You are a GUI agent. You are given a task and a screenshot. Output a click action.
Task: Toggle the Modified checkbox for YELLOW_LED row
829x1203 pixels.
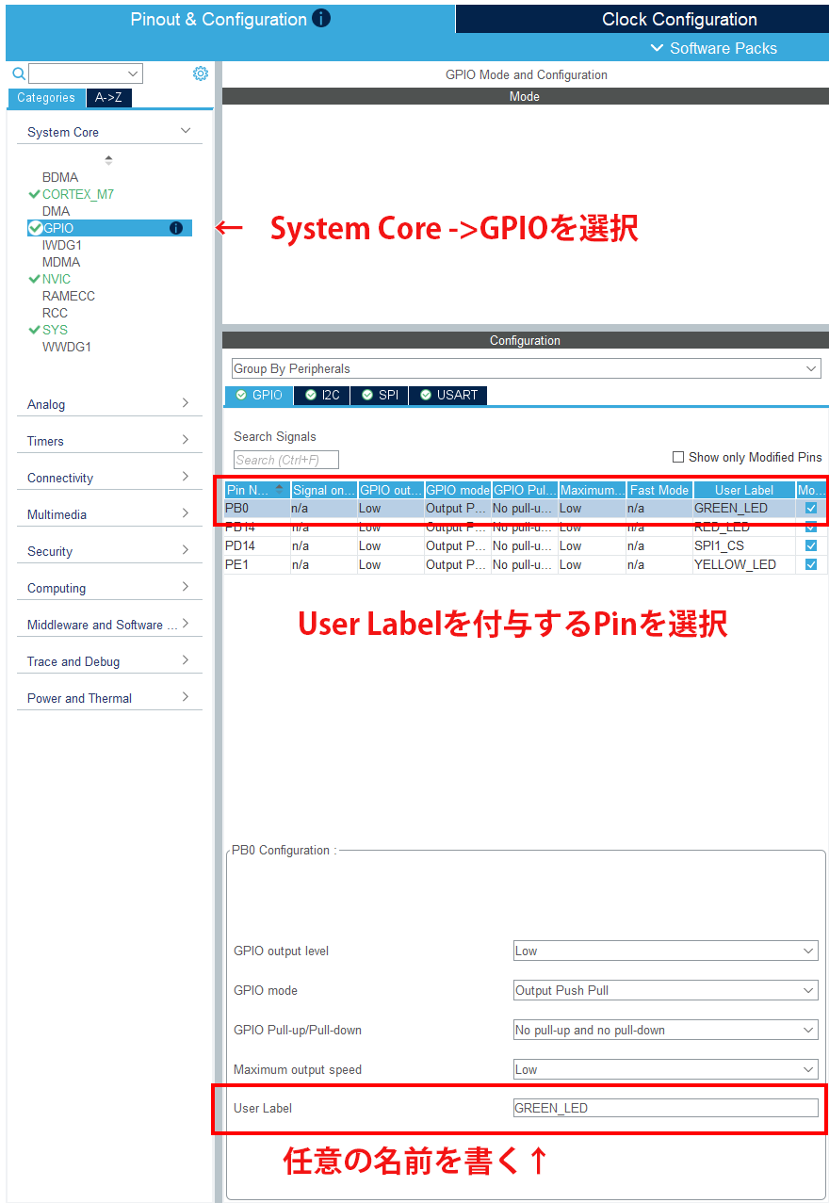click(811, 564)
